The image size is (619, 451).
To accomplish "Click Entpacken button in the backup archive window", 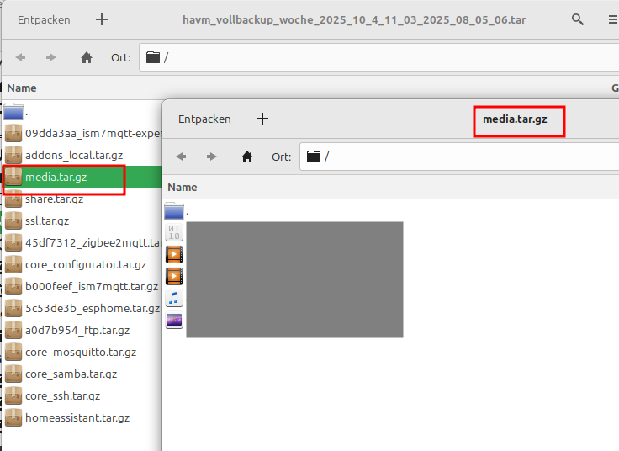I will 44,19.
